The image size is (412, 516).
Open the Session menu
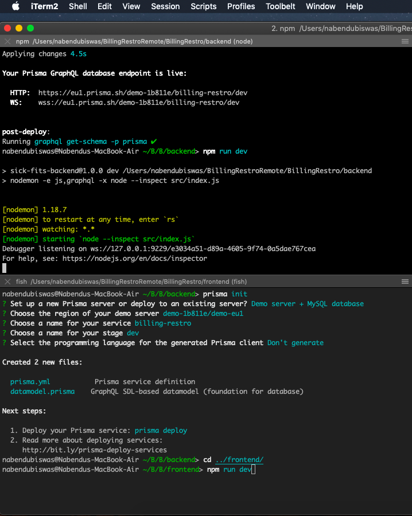(165, 6)
